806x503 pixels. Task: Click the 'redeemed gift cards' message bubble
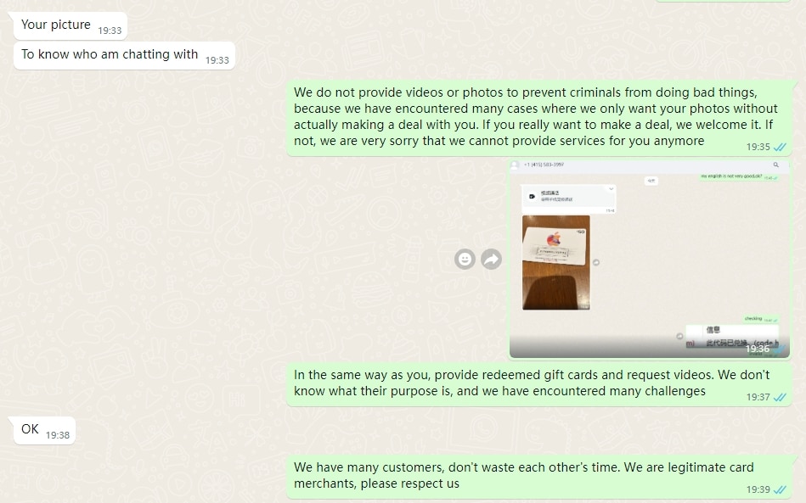click(538, 384)
